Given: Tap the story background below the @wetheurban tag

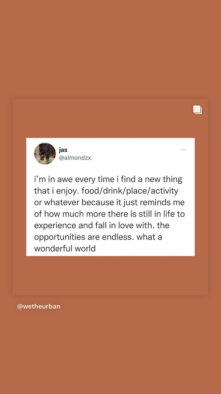Looking at the screenshot, I should 111,352.
